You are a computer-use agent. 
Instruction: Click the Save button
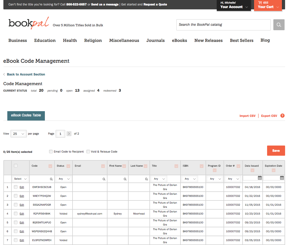click(x=276, y=151)
